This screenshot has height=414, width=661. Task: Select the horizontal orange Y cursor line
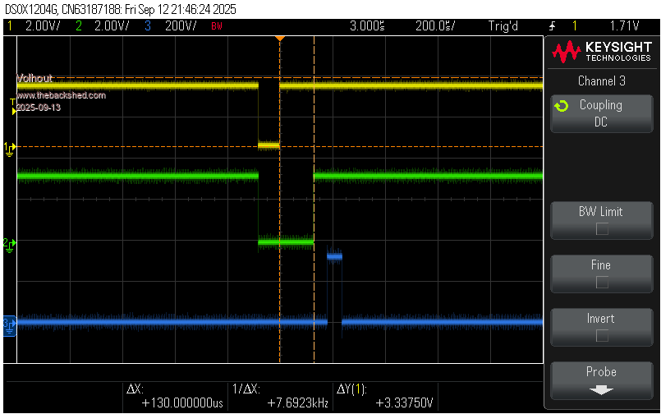click(164, 147)
